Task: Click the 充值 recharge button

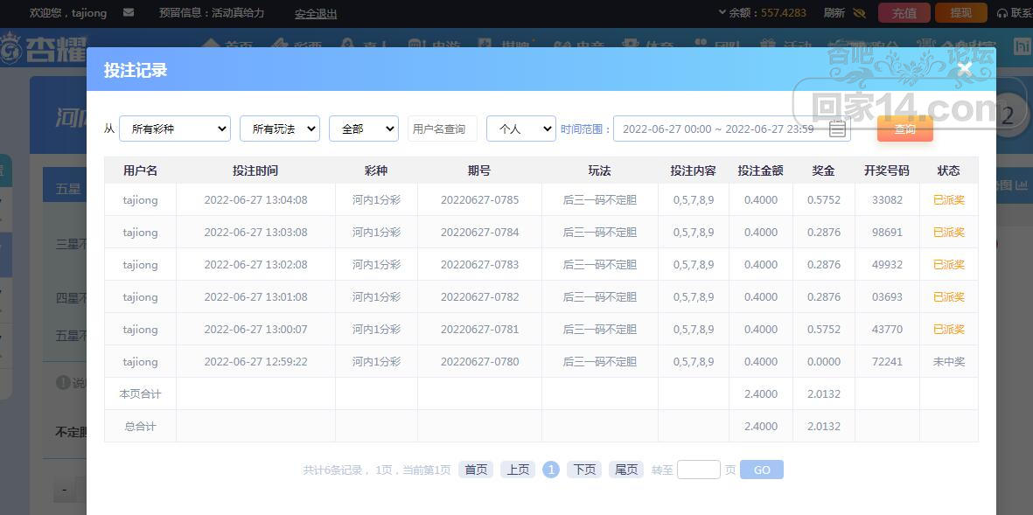Action: (904, 13)
